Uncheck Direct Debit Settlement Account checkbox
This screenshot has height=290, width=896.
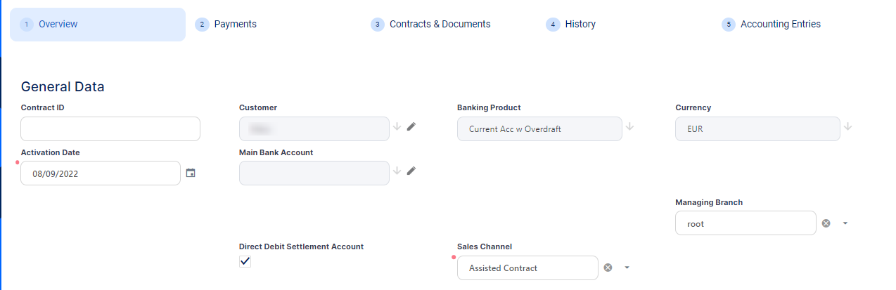[x=245, y=261]
